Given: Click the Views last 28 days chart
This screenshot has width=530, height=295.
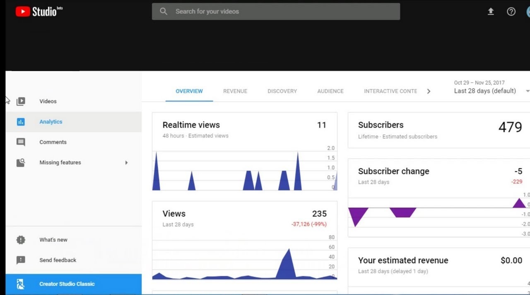Looking at the screenshot, I should (245, 258).
